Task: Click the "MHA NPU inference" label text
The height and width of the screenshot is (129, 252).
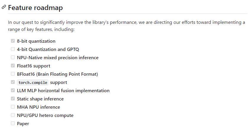Action: pos(38,107)
